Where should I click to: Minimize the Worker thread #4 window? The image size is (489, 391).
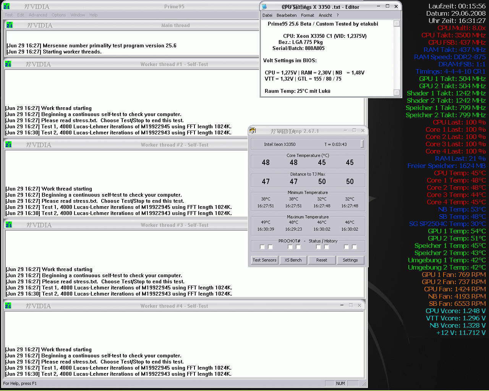(x=342, y=305)
